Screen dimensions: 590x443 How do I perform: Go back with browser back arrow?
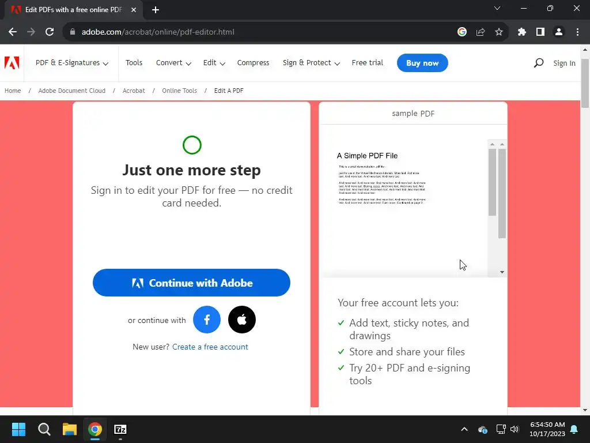tap(13, 32)
